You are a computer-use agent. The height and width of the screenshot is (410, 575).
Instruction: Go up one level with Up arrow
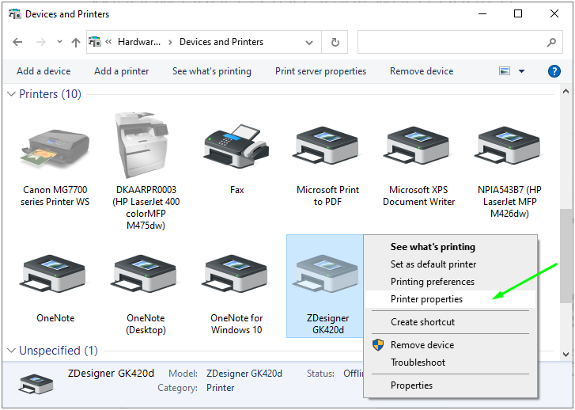pos(76,43)
